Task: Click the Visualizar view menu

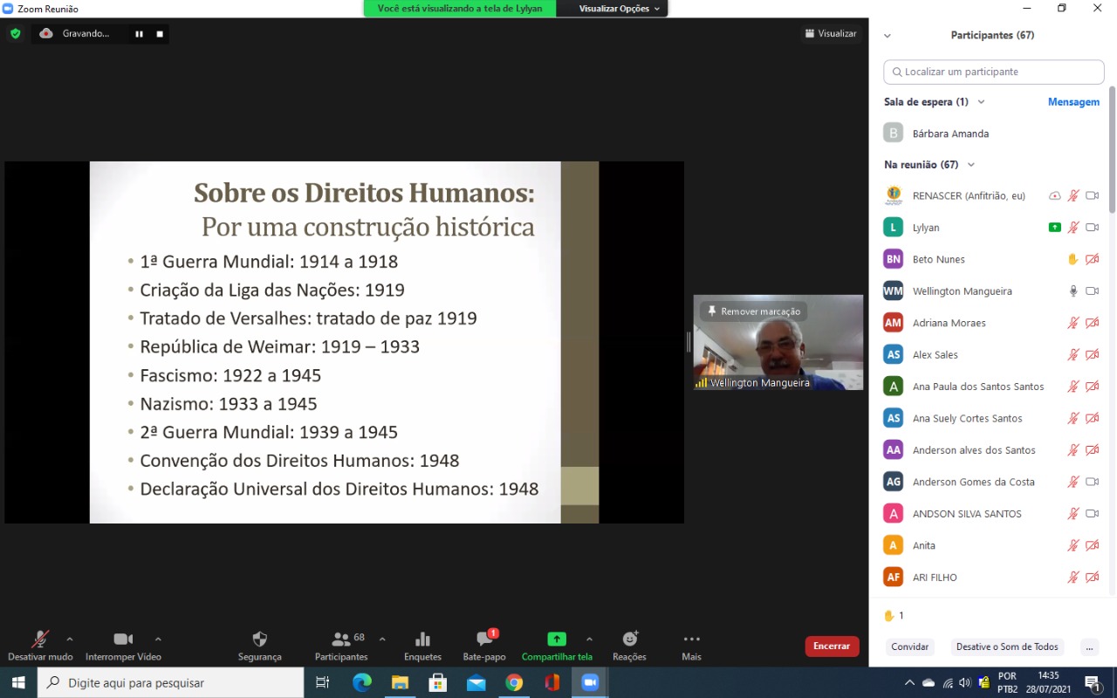Action: pyautogui.click(x=830, y=34)
